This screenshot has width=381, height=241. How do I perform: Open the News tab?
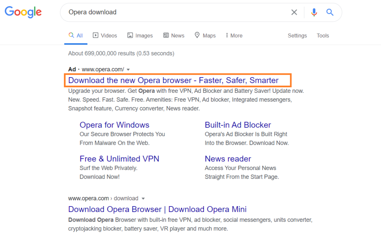[174, 36]
